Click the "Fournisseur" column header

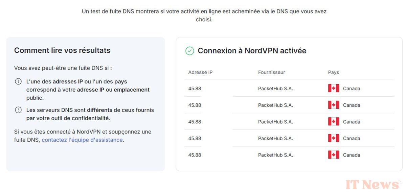272,72
